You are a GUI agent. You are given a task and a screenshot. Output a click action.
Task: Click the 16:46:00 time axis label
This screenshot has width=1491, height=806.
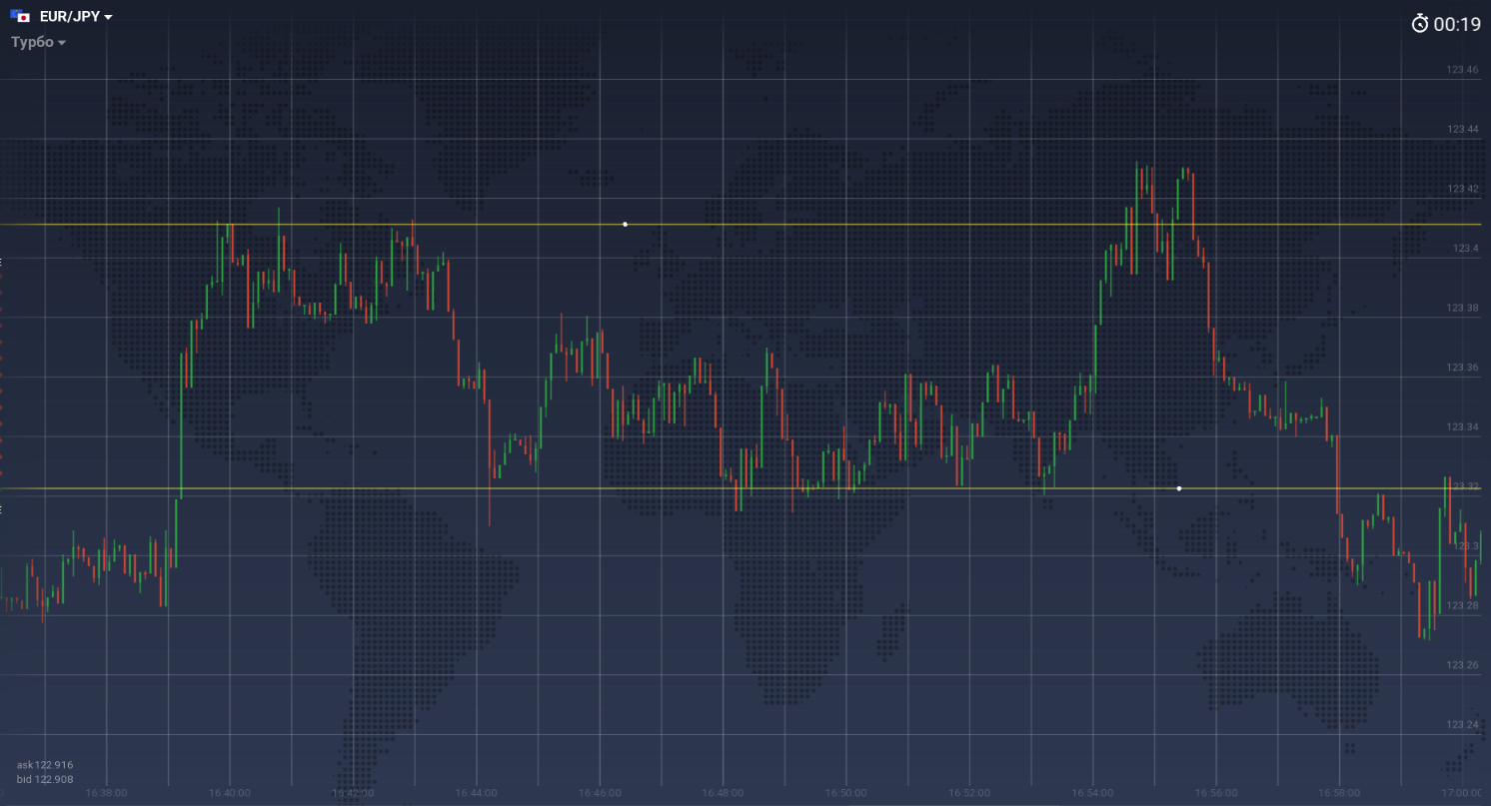(600, 793)
